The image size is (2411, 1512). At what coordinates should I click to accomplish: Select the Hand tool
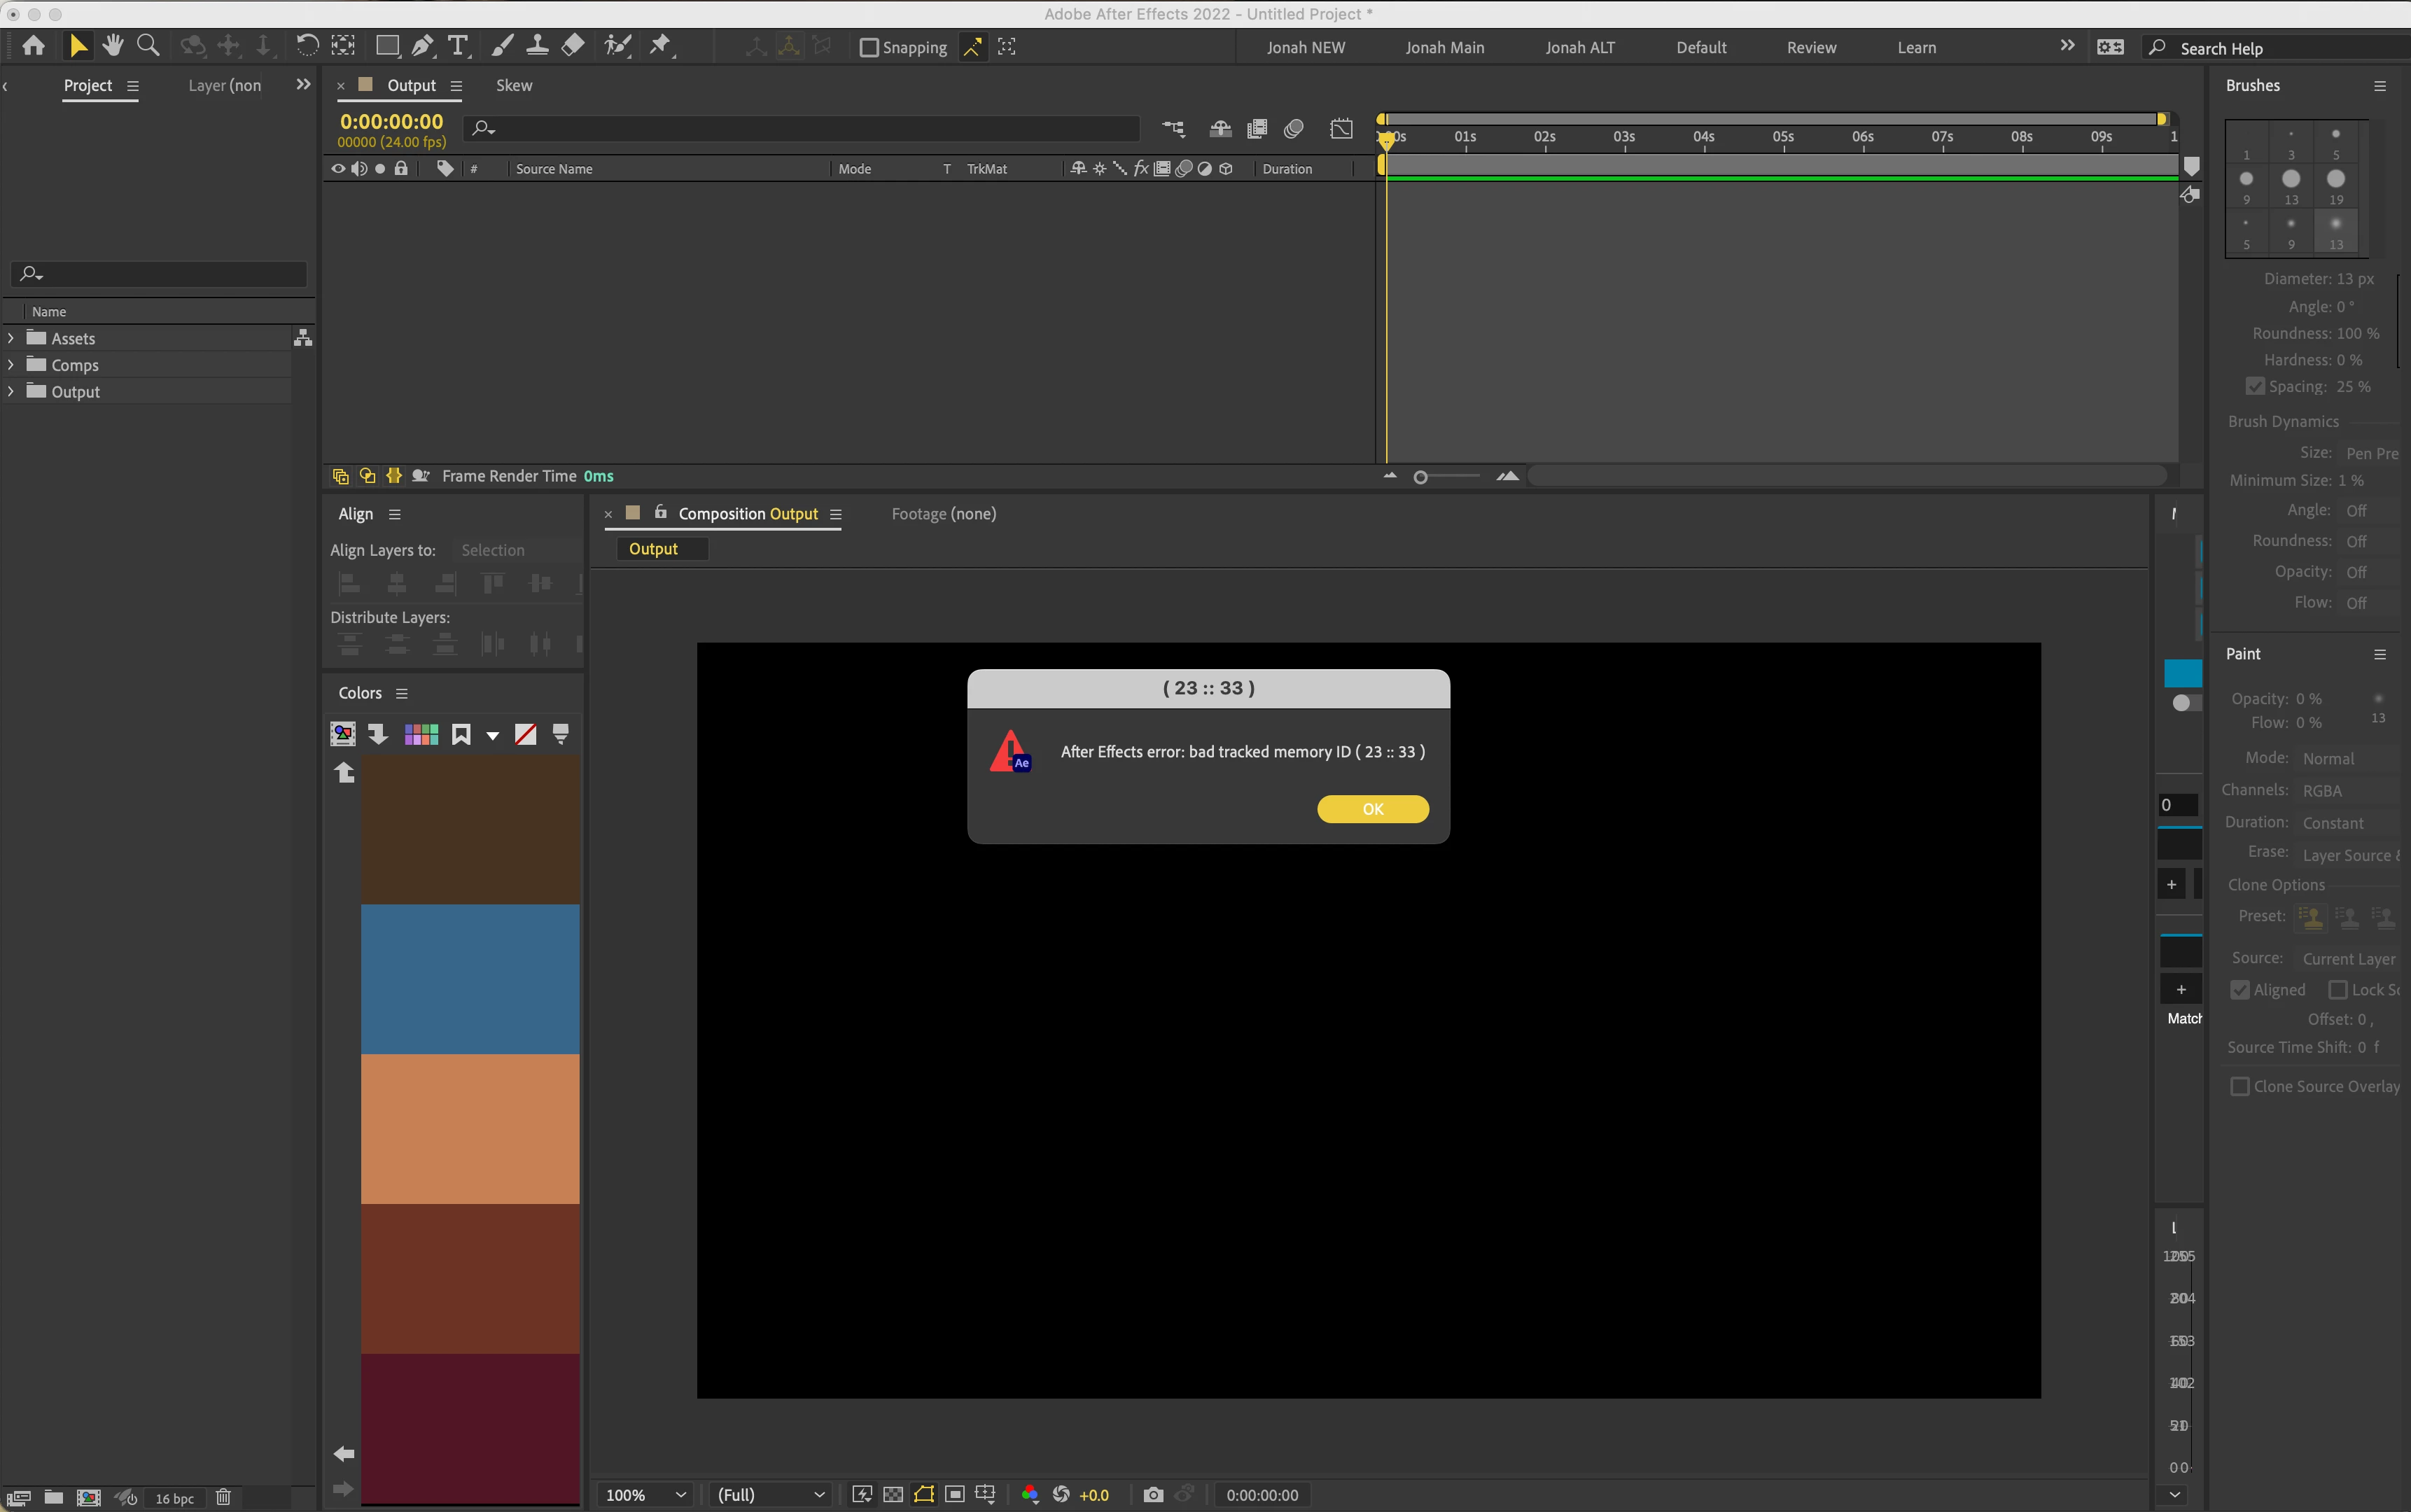coord(112,46)
